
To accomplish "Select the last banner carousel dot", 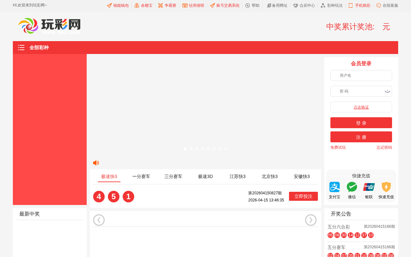I will [x=226, y=149].
